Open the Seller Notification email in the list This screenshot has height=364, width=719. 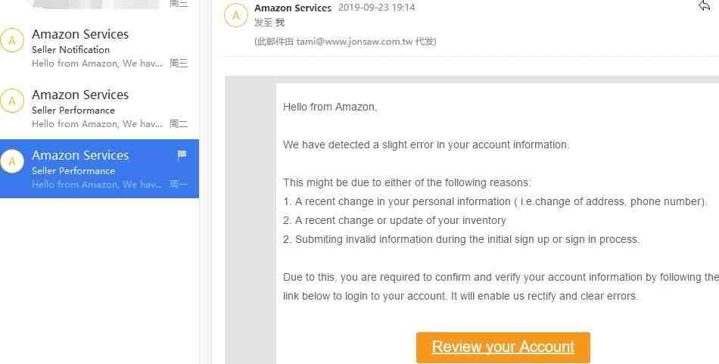point(99,48)
